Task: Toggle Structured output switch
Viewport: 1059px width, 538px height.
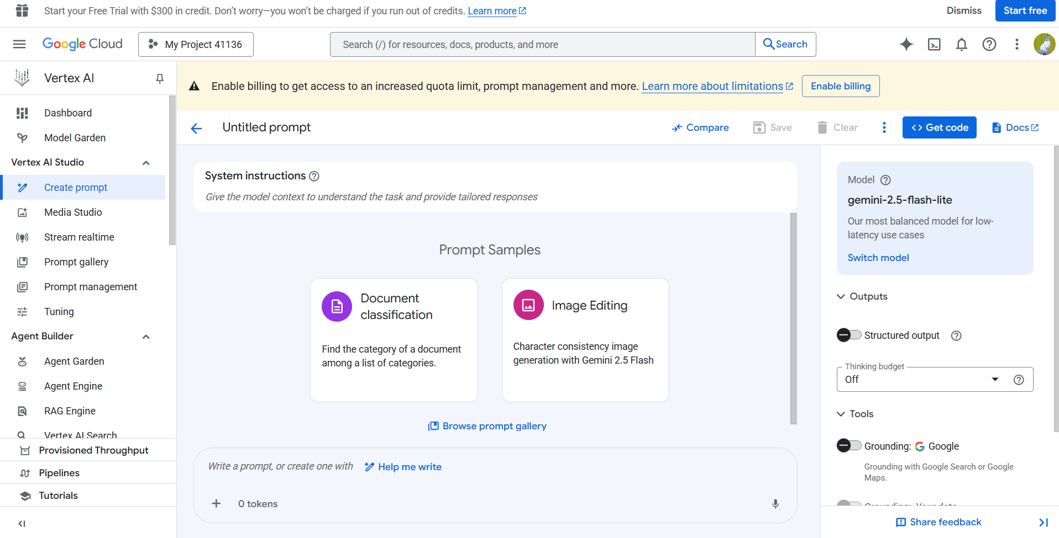Action: [x=849, y=335]
